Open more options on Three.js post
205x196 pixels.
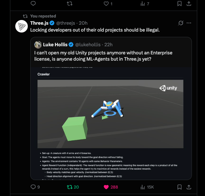(x=189, y=23)
